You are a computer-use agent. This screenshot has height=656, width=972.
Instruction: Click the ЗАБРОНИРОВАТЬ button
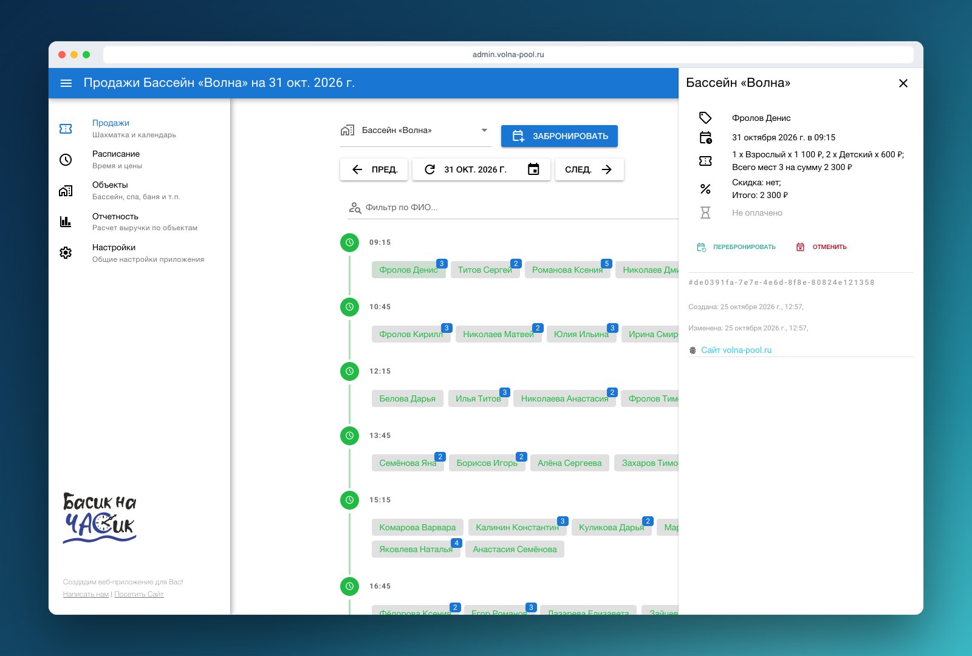pos(560,136)
